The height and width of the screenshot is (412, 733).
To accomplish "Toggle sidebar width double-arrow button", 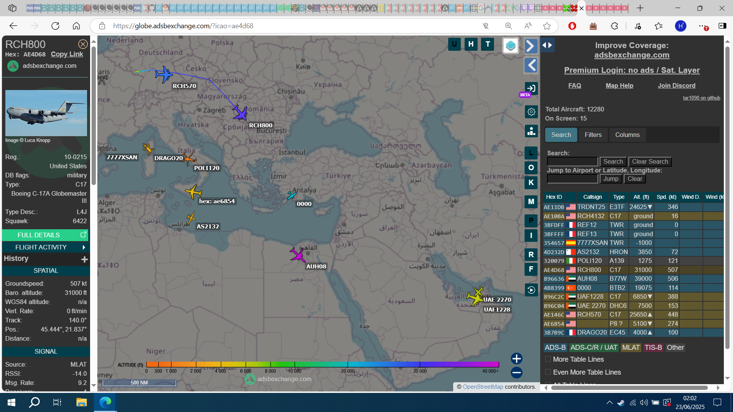I will [547, 45].
